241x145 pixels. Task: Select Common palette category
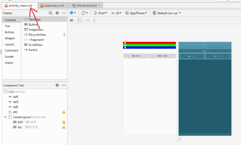(11, 20)
